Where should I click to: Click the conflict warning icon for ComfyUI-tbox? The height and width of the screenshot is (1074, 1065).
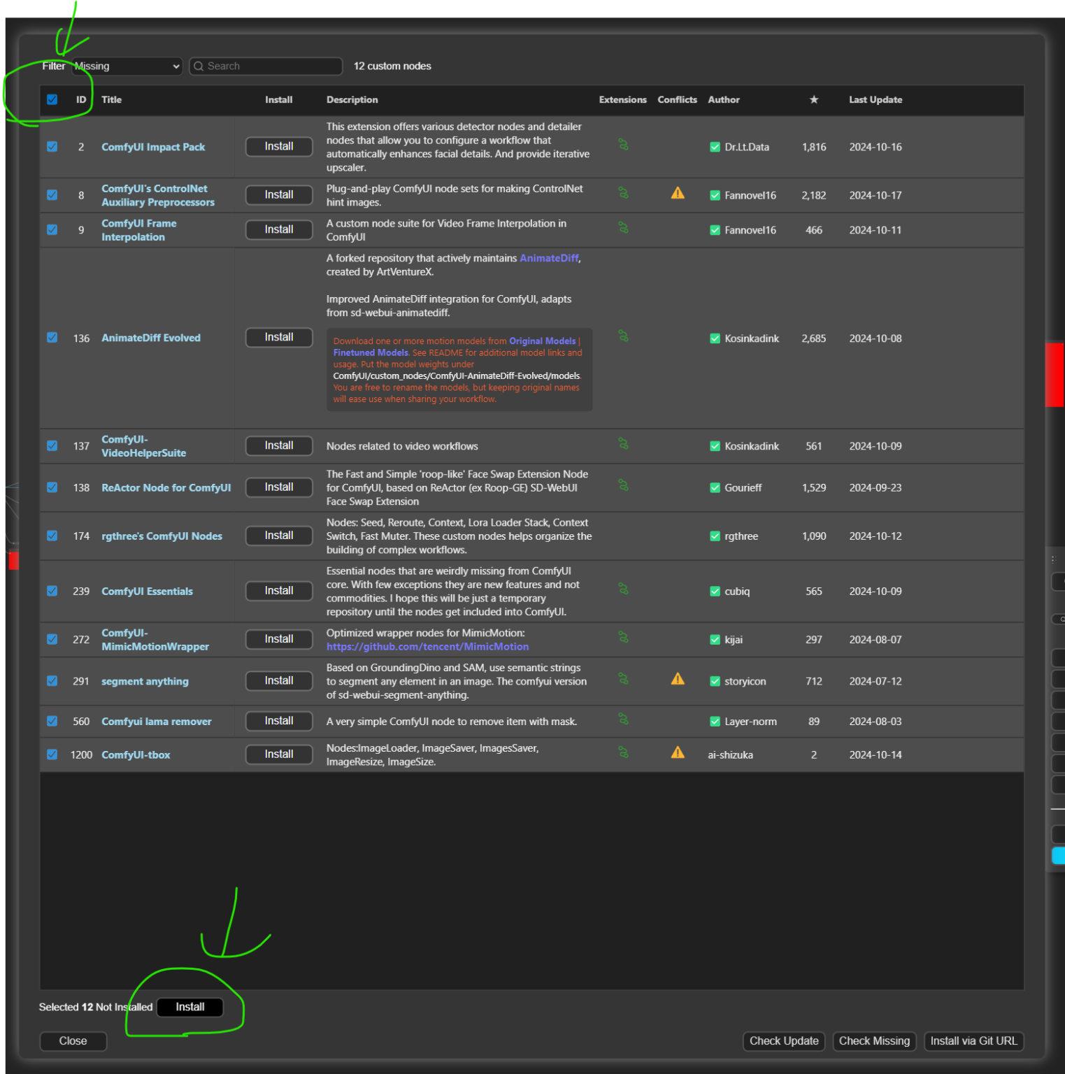677,752
